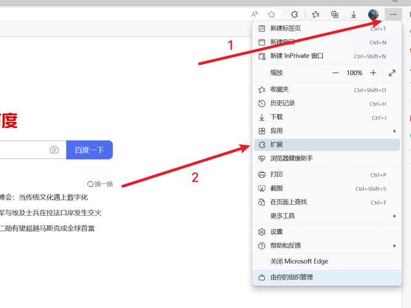Open 扩展 menu entry
411x308 pixels.
(327, 145)
